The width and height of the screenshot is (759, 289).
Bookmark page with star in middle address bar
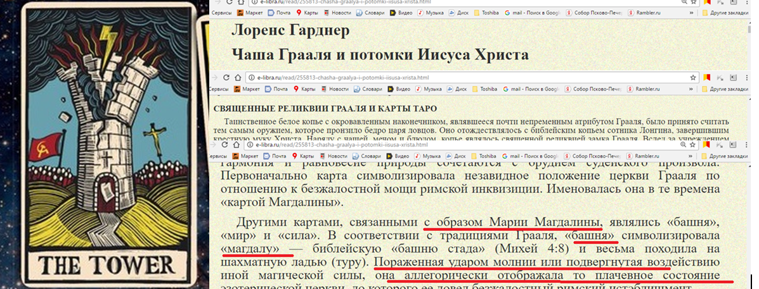tap(693, 77)
